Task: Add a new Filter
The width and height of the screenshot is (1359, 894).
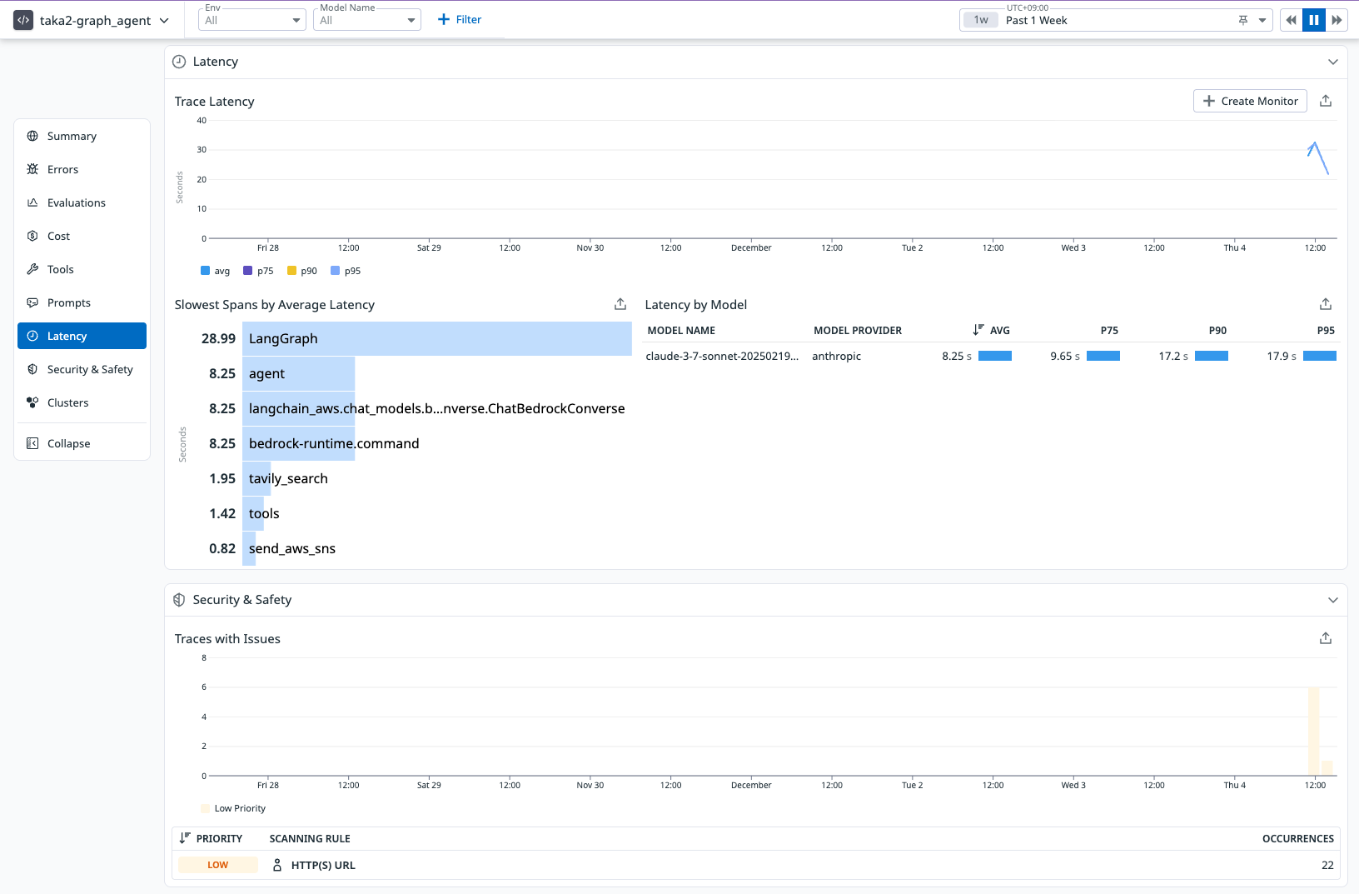Action: [x=460, y=20]
